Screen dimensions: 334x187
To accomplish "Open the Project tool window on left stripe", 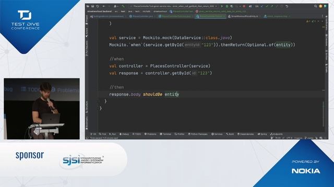I will pyautogui.click(x=87, y=20).
